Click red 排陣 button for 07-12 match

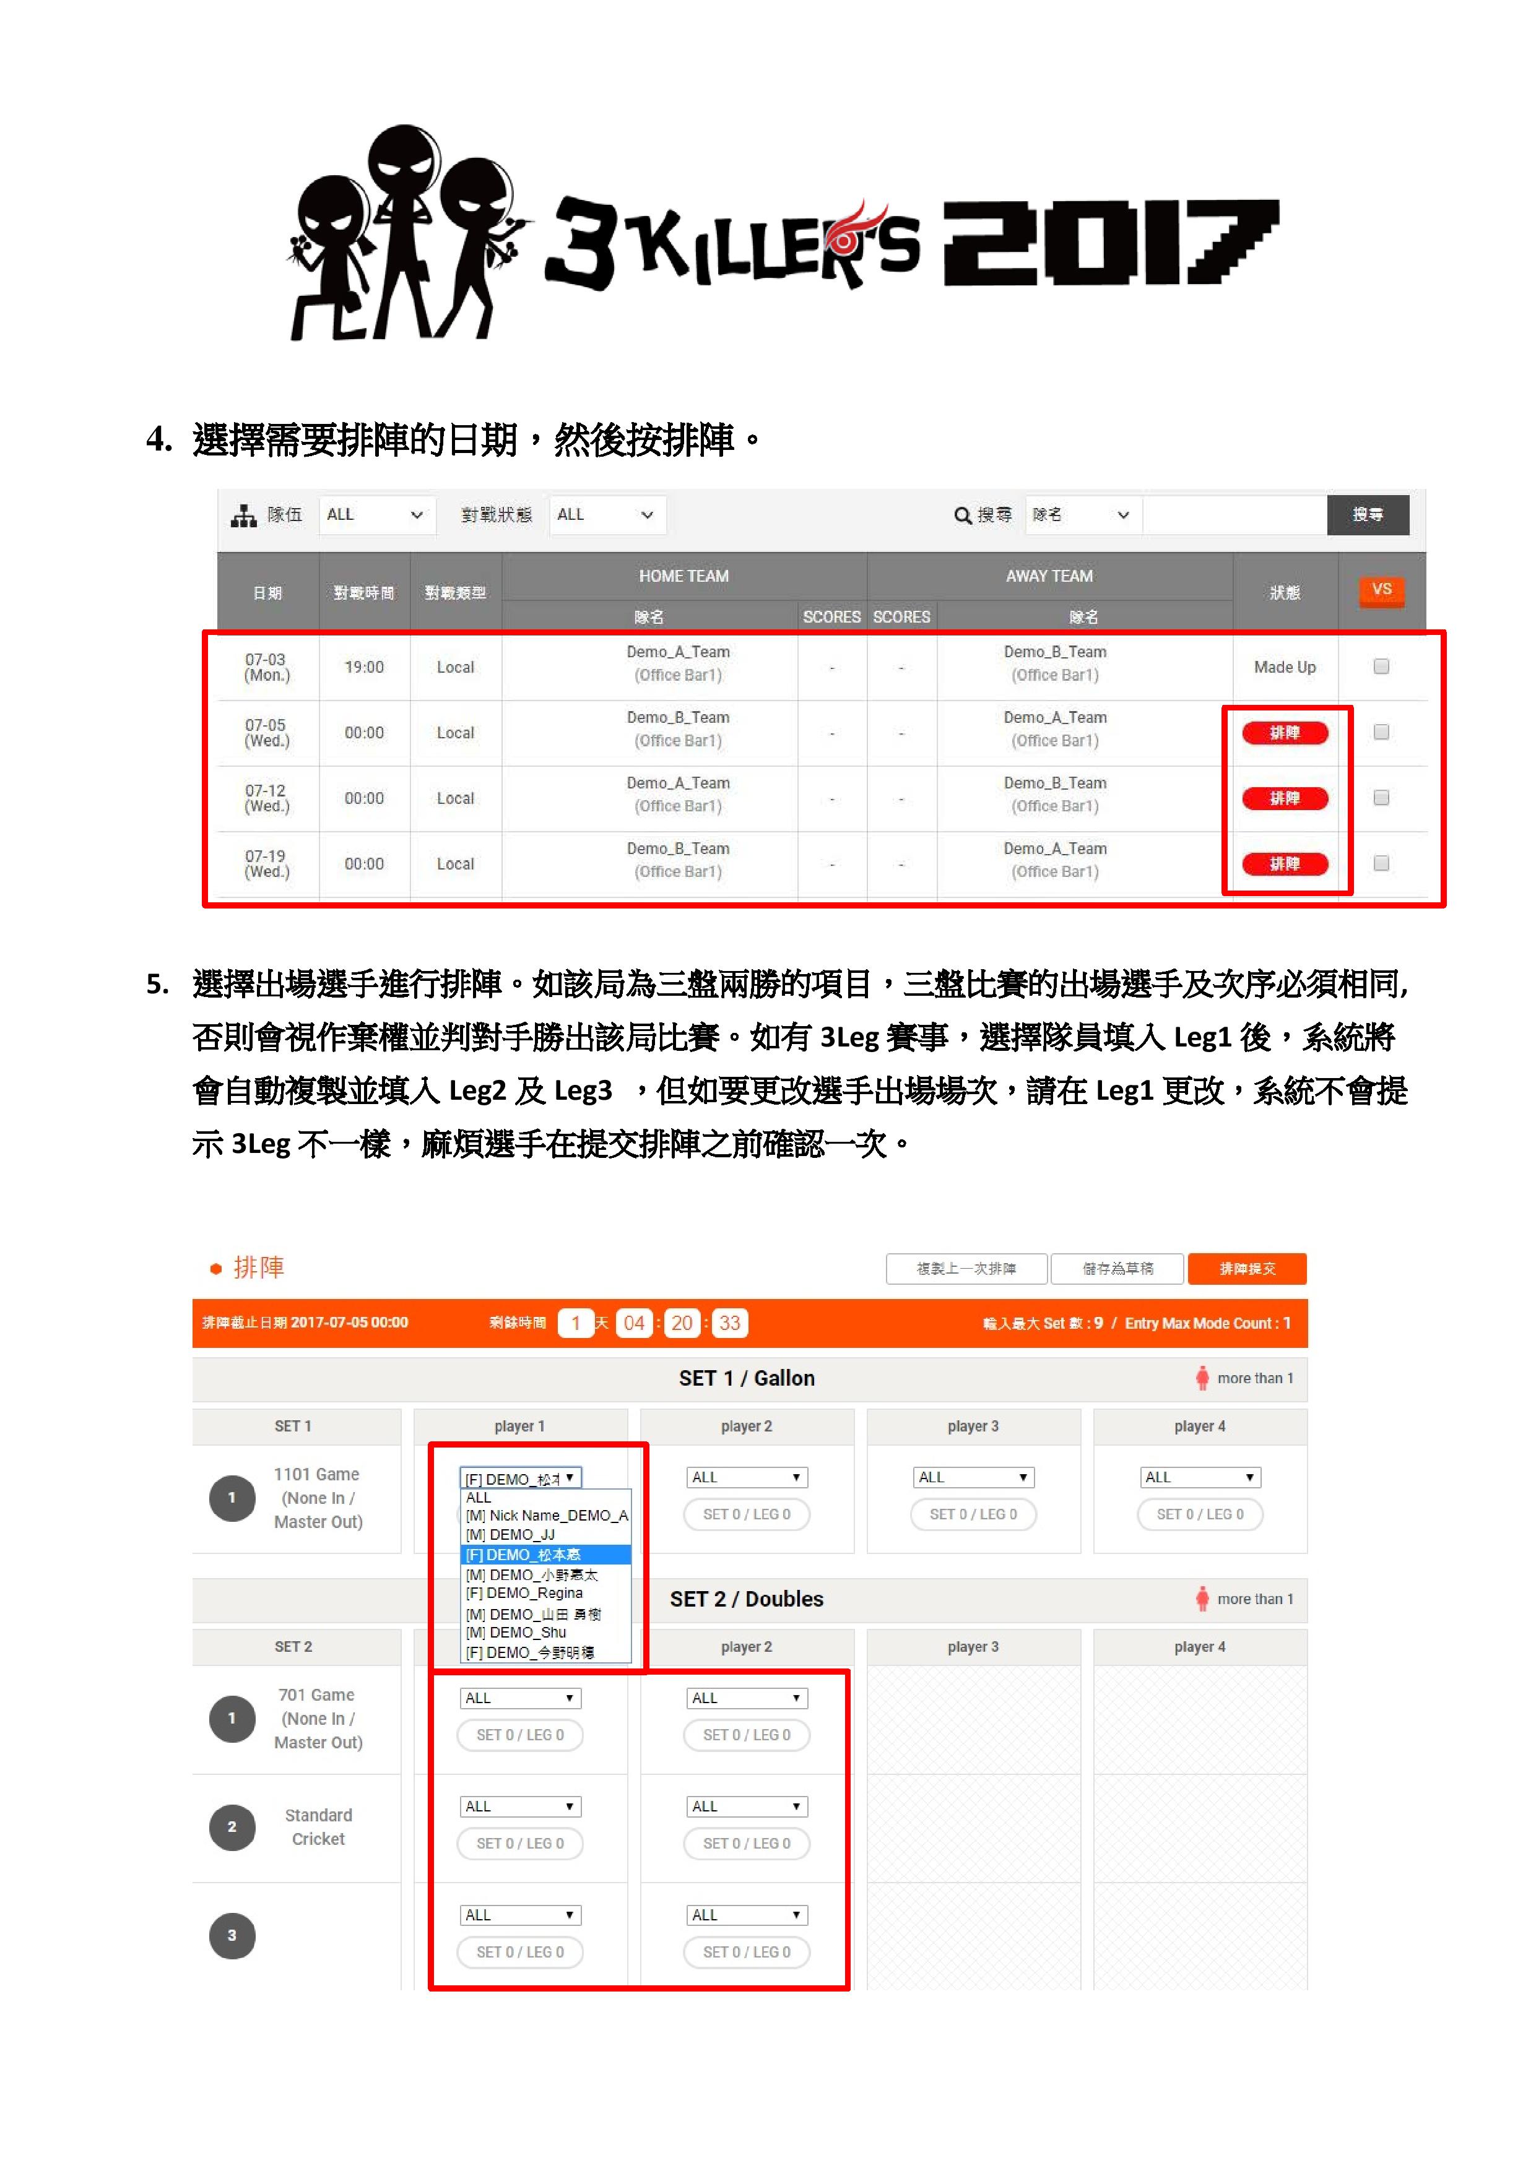click(1285, 798)
